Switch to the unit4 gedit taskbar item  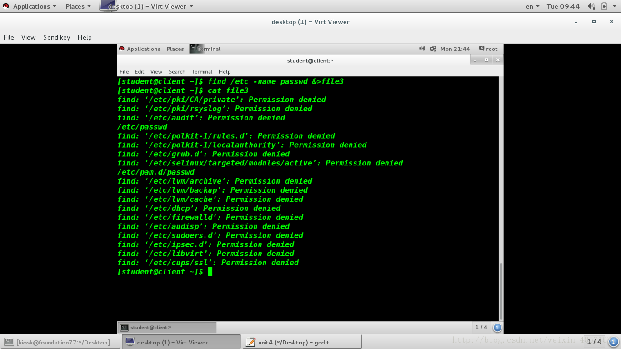click(302, 342)
